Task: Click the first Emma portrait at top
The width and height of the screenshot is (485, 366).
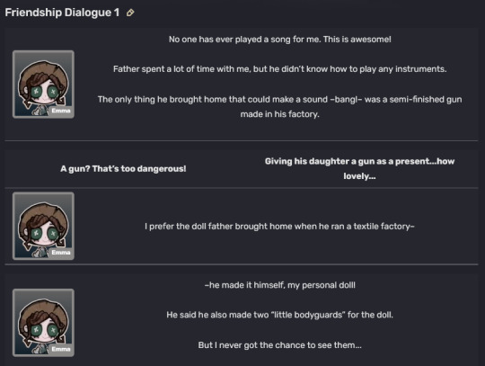Action: 43,85
